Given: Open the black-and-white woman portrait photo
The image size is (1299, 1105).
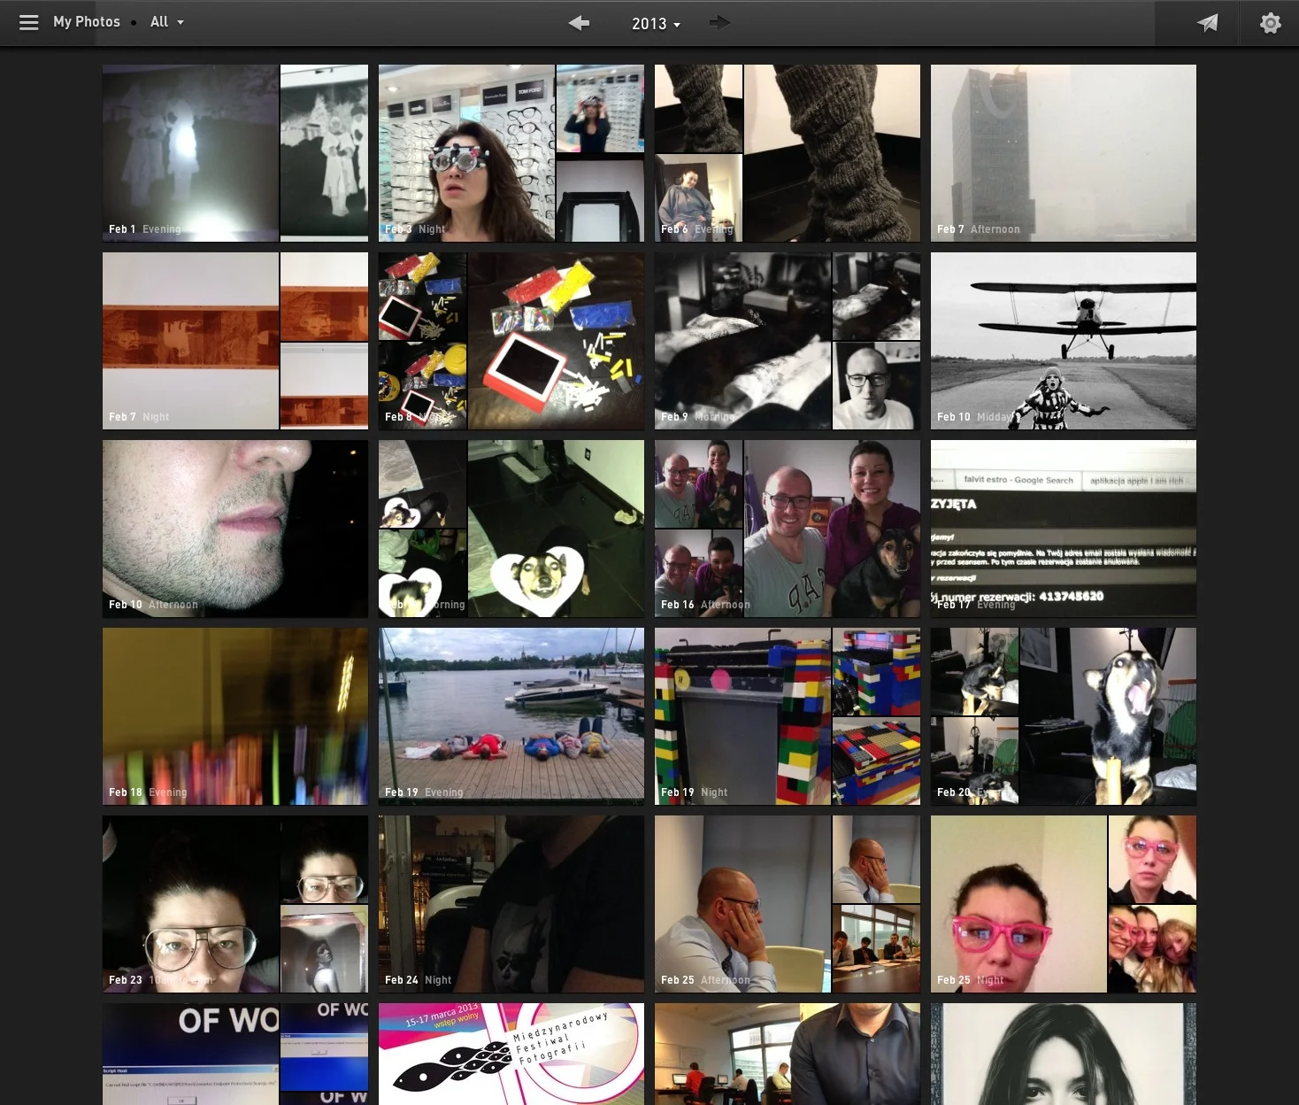Looking at the screenshot, I should click(1064, 1054).
